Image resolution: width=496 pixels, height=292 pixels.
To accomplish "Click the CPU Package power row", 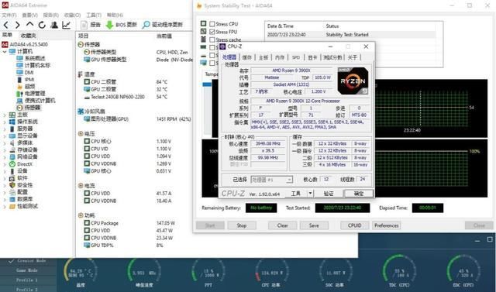I will 133,223.
